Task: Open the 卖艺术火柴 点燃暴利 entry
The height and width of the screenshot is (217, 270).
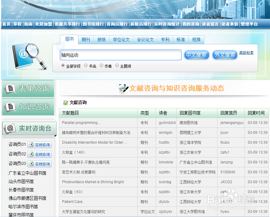Action: (79, 172)
